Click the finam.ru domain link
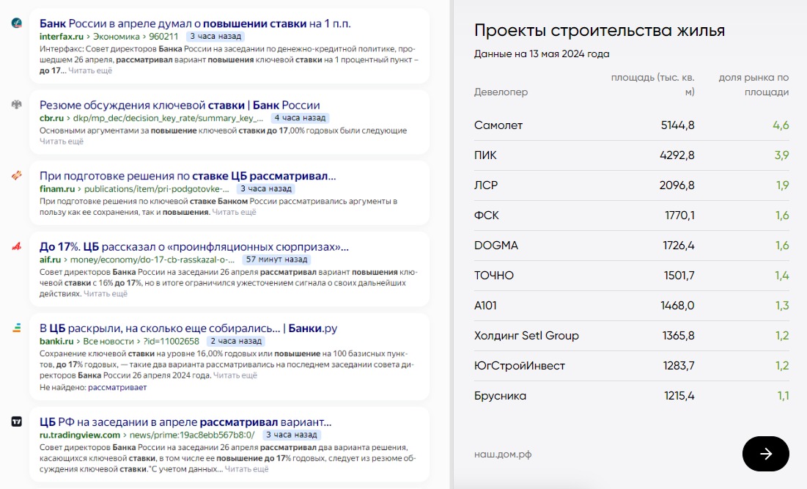The image size is (807, 489). (57, 189)
